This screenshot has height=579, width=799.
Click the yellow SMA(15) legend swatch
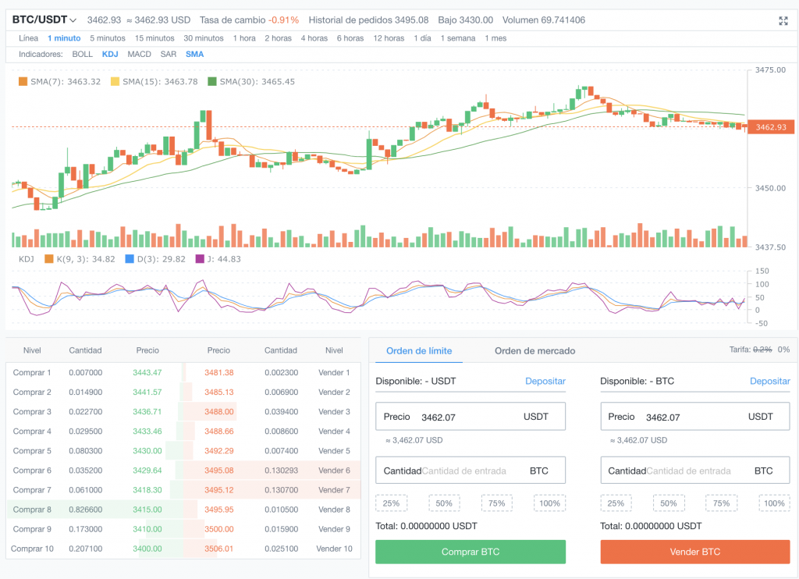(x=115, y=82)
